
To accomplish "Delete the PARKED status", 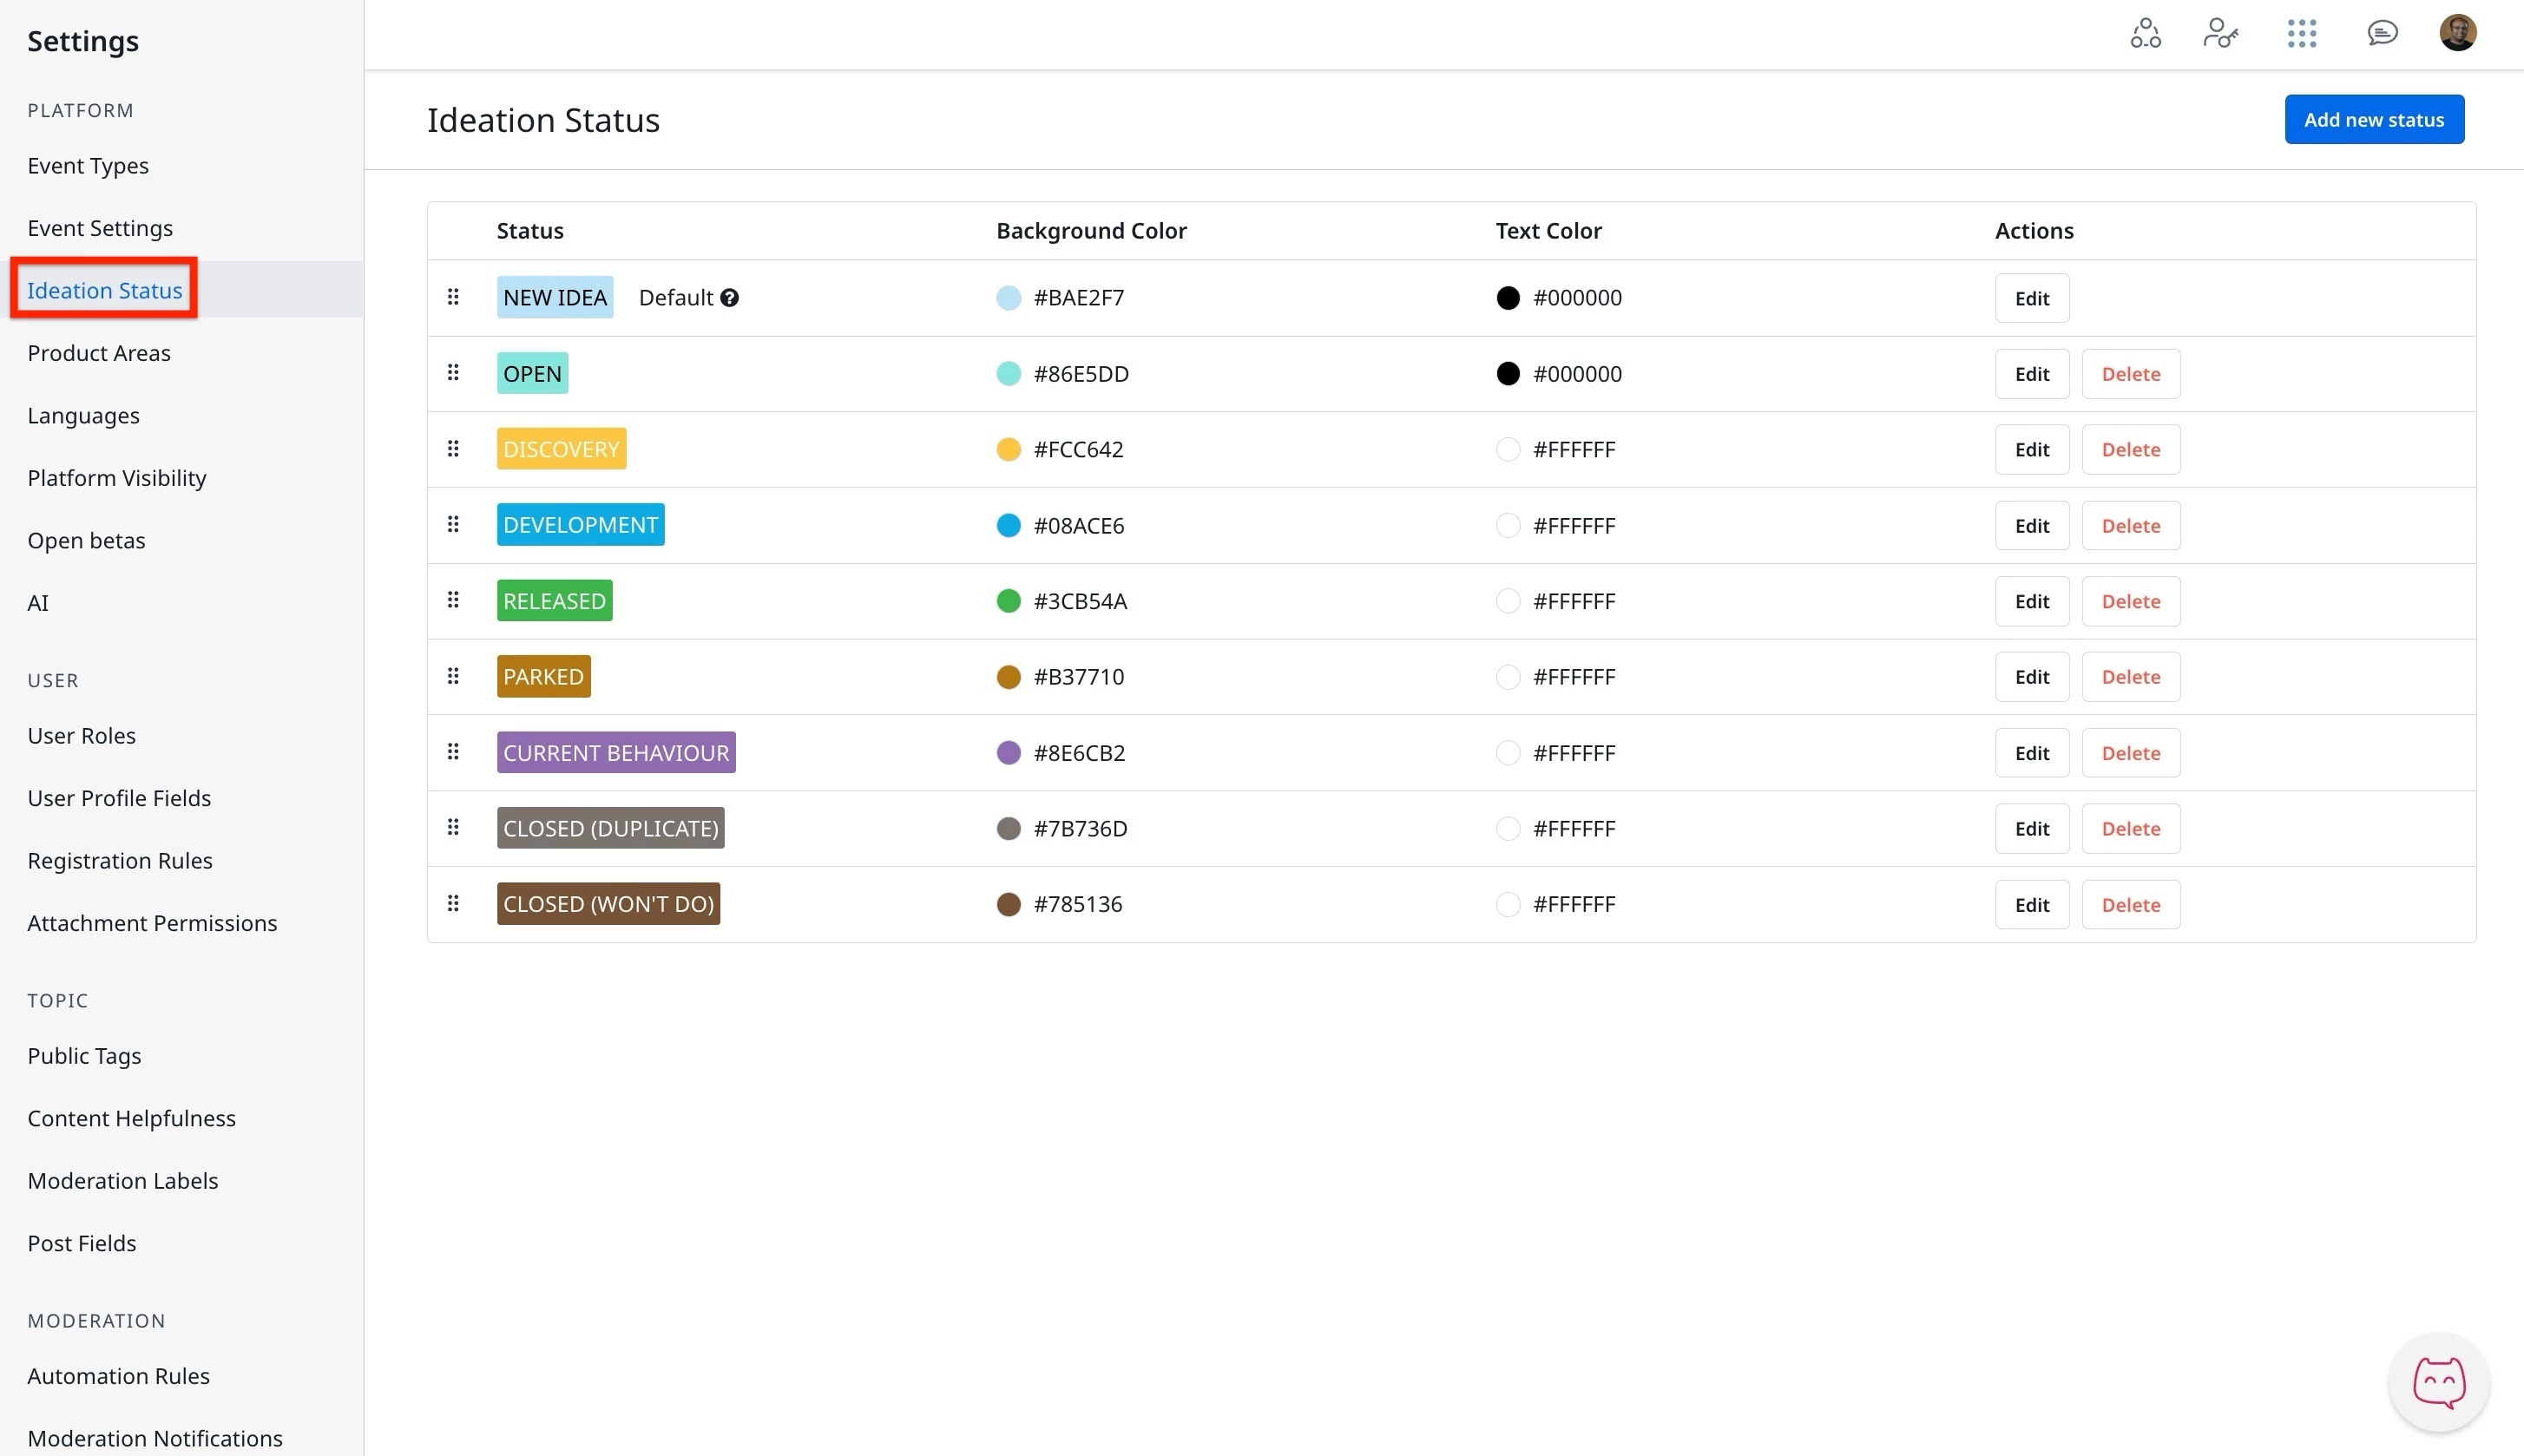I will tap(2130, 677).
